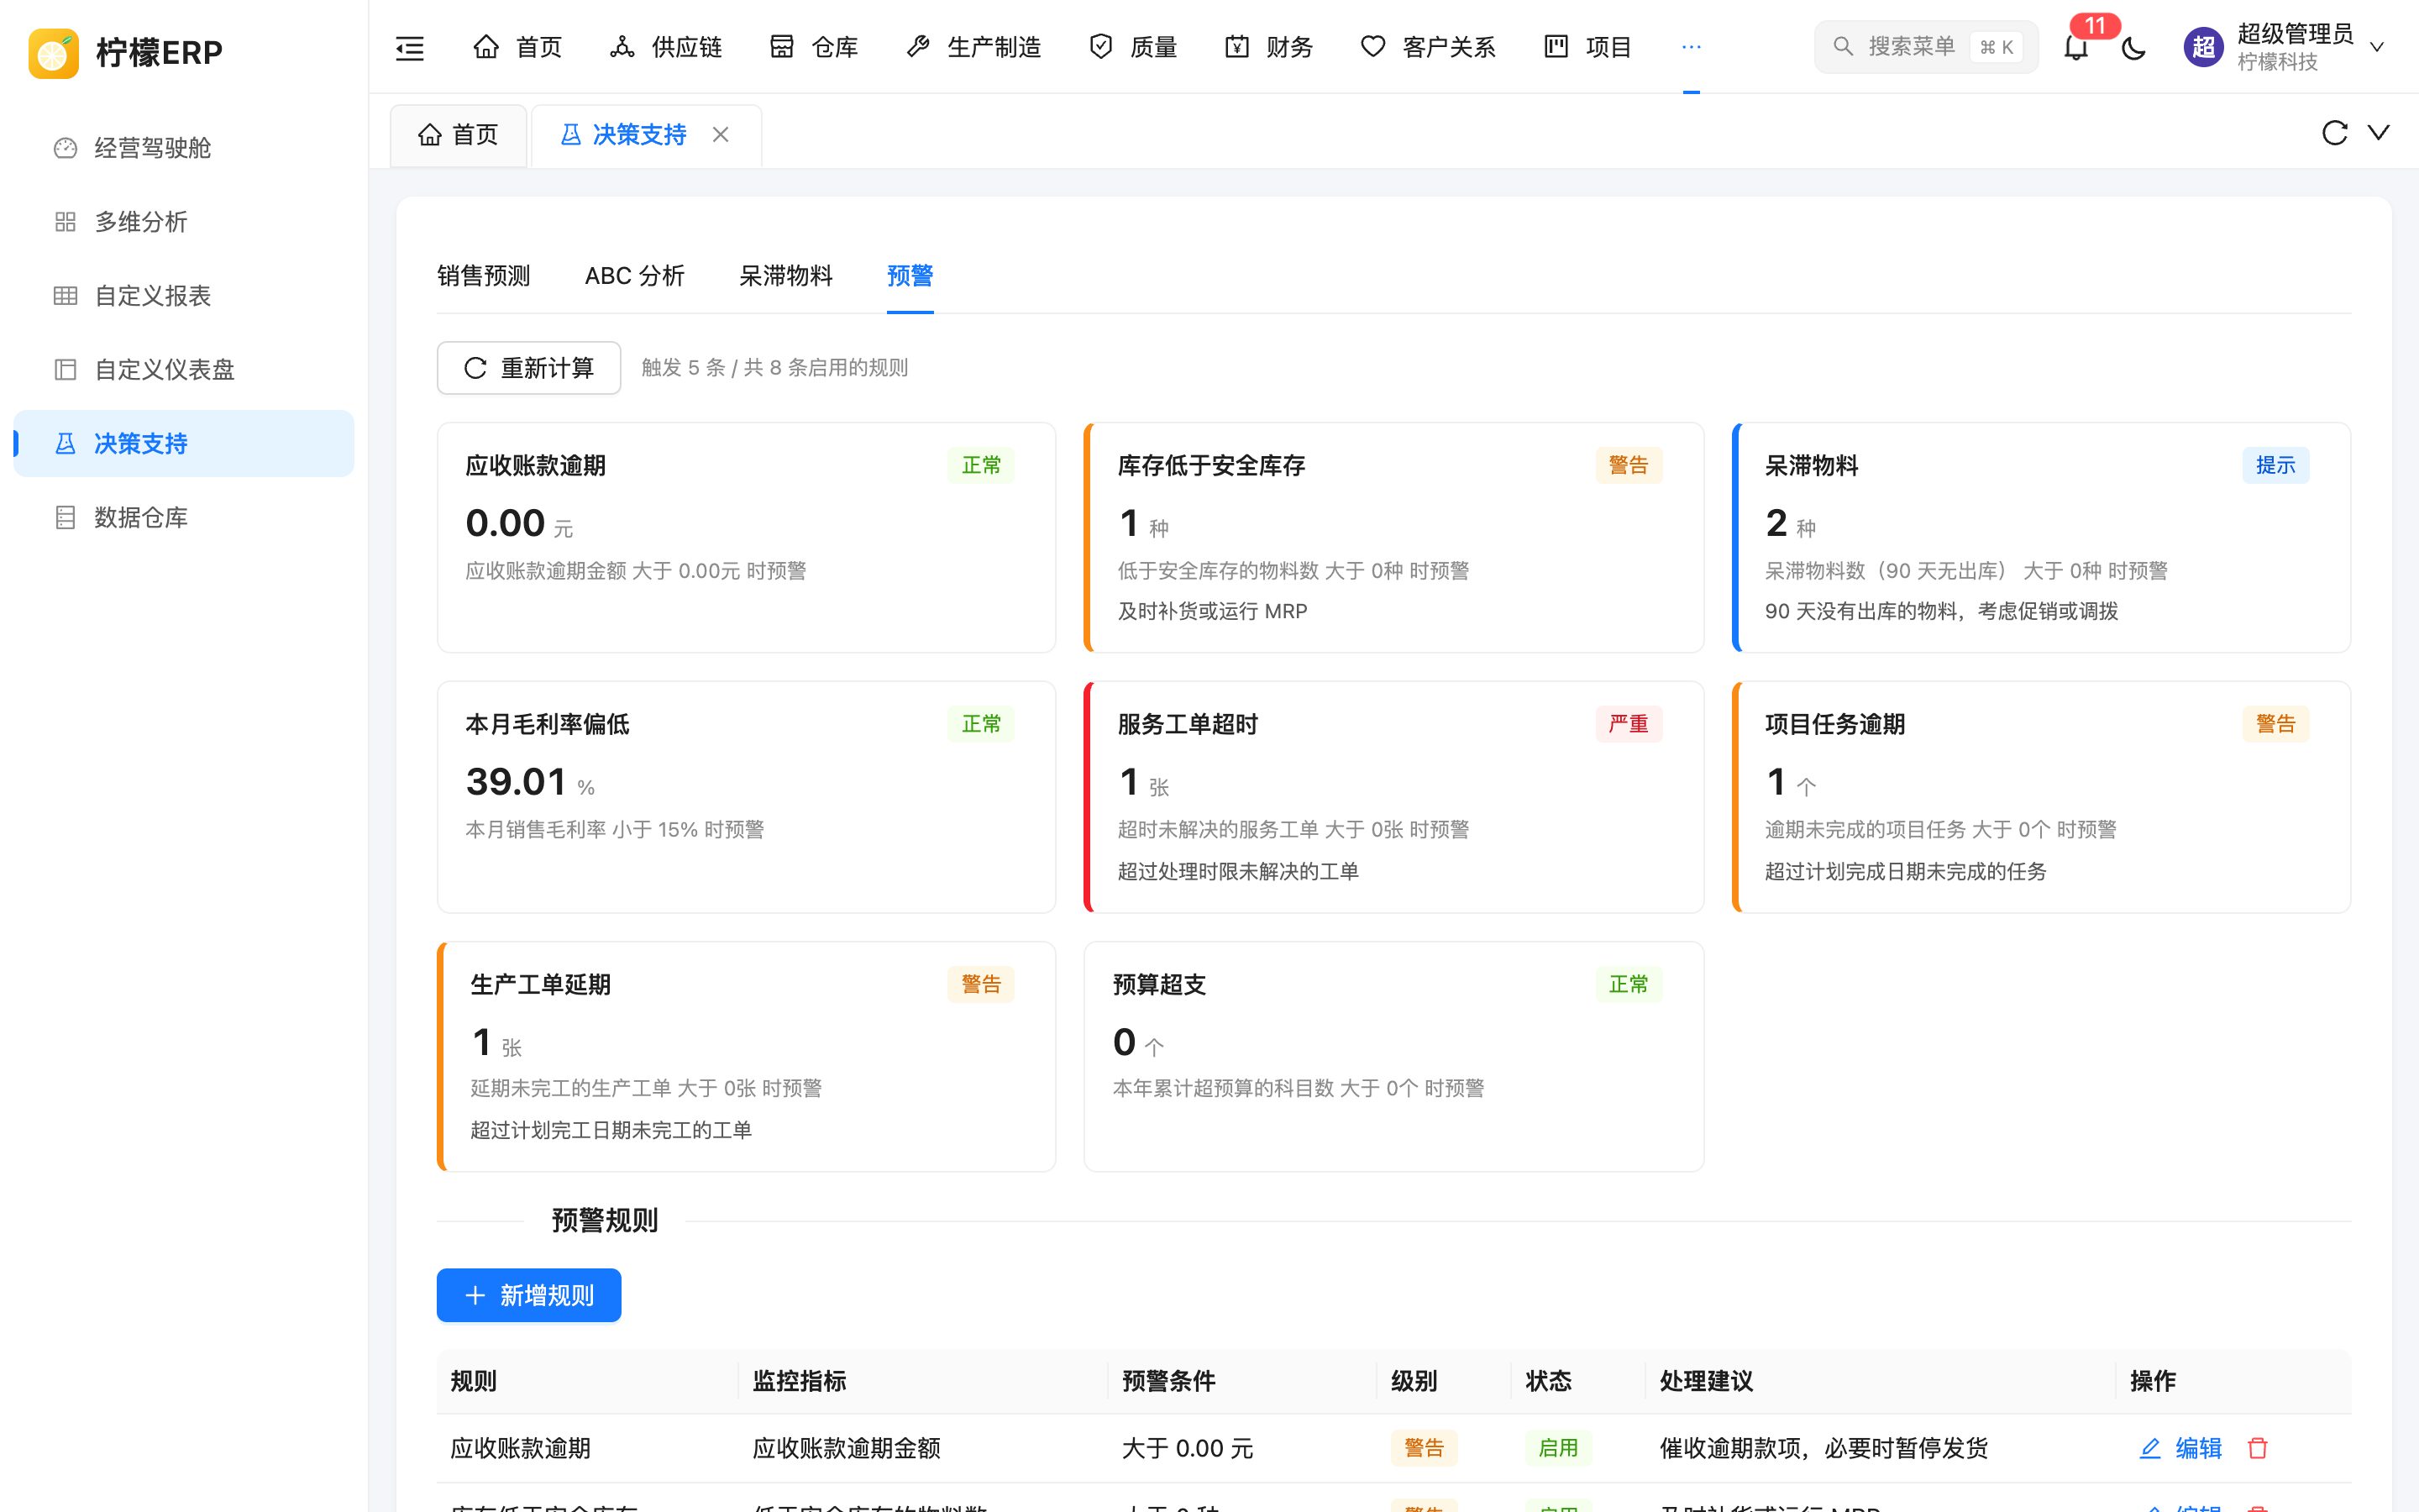The height and width of the screenshot is (1512, 2419).
Task: Close the 决策支持 tab
Action: pos(721,134)
